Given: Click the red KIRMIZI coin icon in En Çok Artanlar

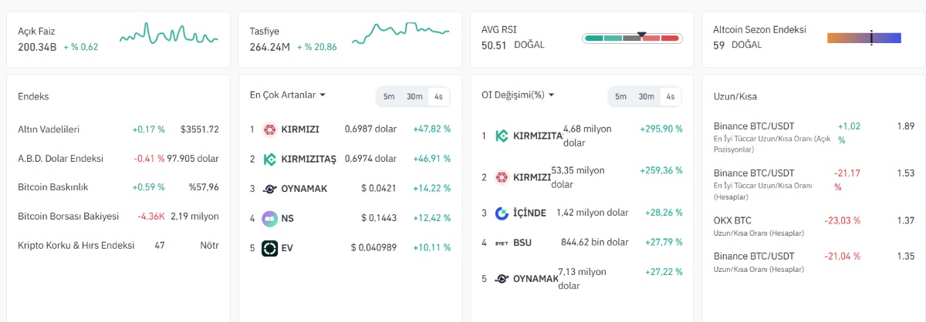Looking at the screenshot, I should tap(269, 129).
